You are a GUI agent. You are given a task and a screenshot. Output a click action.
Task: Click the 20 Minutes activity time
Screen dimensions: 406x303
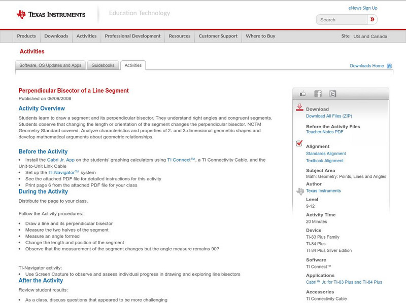pos(316,221)
